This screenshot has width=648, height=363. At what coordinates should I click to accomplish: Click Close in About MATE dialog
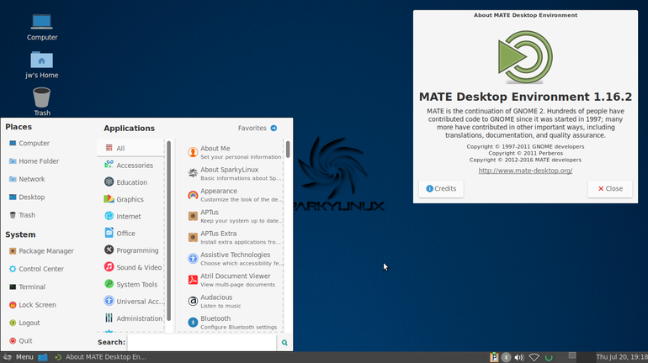[610, 188]
